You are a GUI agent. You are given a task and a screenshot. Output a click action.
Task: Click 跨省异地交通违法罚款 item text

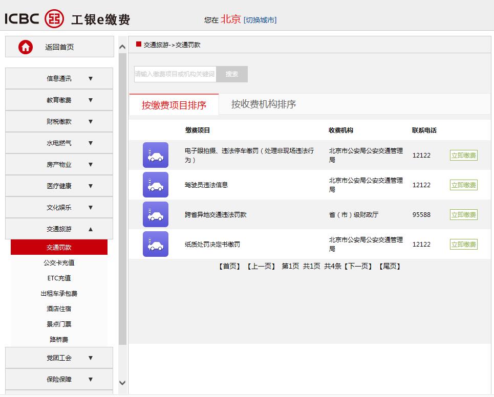click(x=216, y=215)
